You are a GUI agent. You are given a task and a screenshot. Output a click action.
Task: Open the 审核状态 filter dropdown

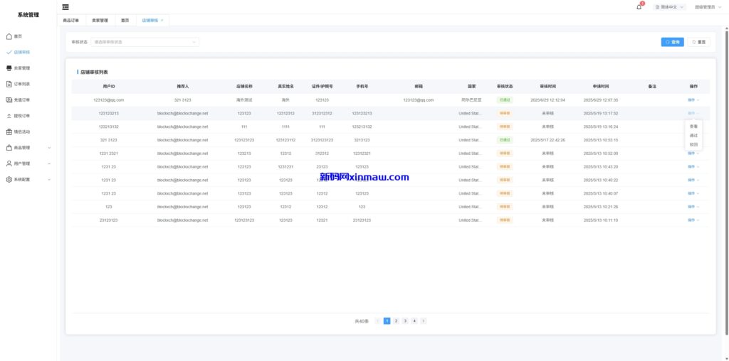pyautogui.click(x=145, y=42)
